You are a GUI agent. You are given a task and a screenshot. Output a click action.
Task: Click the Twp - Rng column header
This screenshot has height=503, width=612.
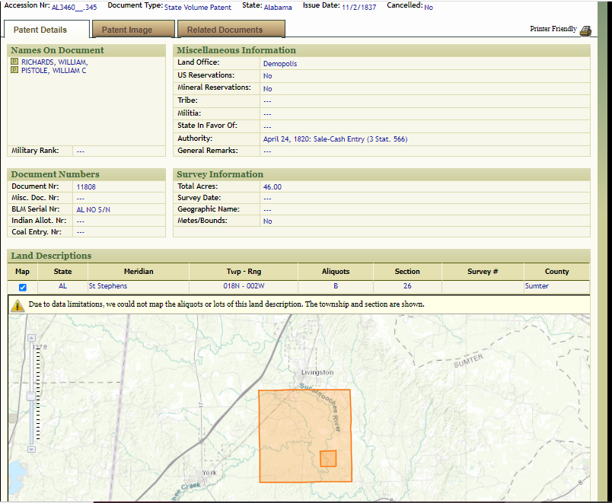click(x=244, y=272)
